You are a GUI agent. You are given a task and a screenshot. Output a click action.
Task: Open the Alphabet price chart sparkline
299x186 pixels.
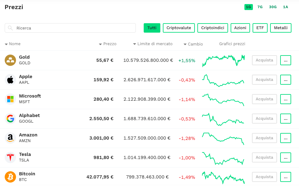coord(223,120)
